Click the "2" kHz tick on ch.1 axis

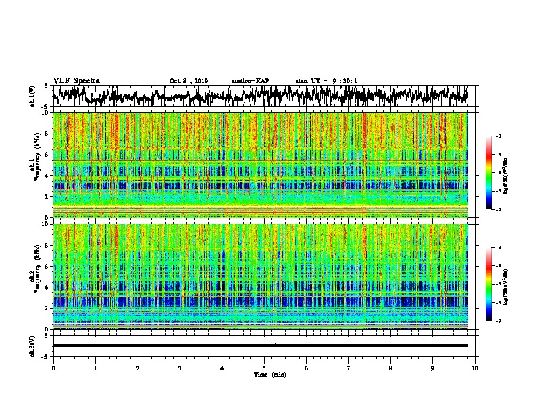coord(47,197)
